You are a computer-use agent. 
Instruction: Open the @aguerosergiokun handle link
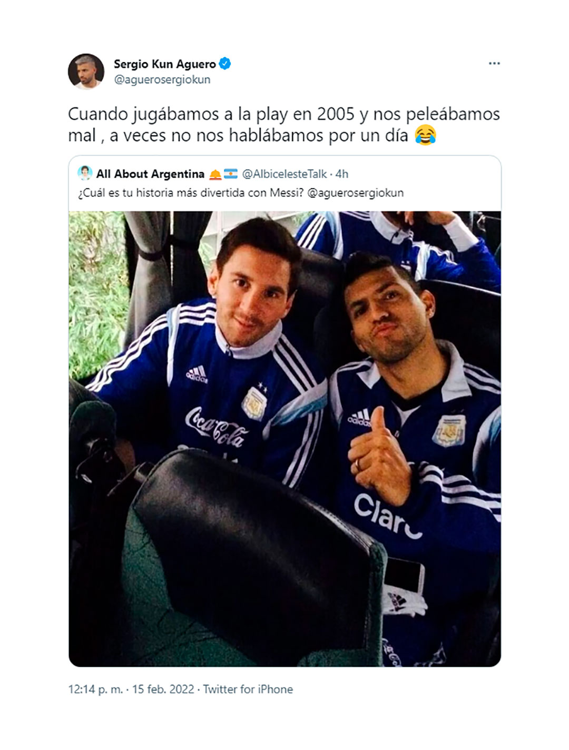point(162,80)
